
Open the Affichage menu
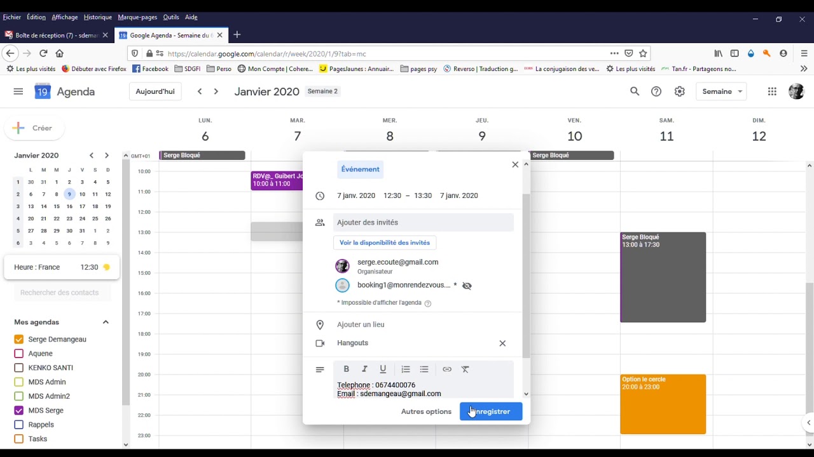point(65,17)
